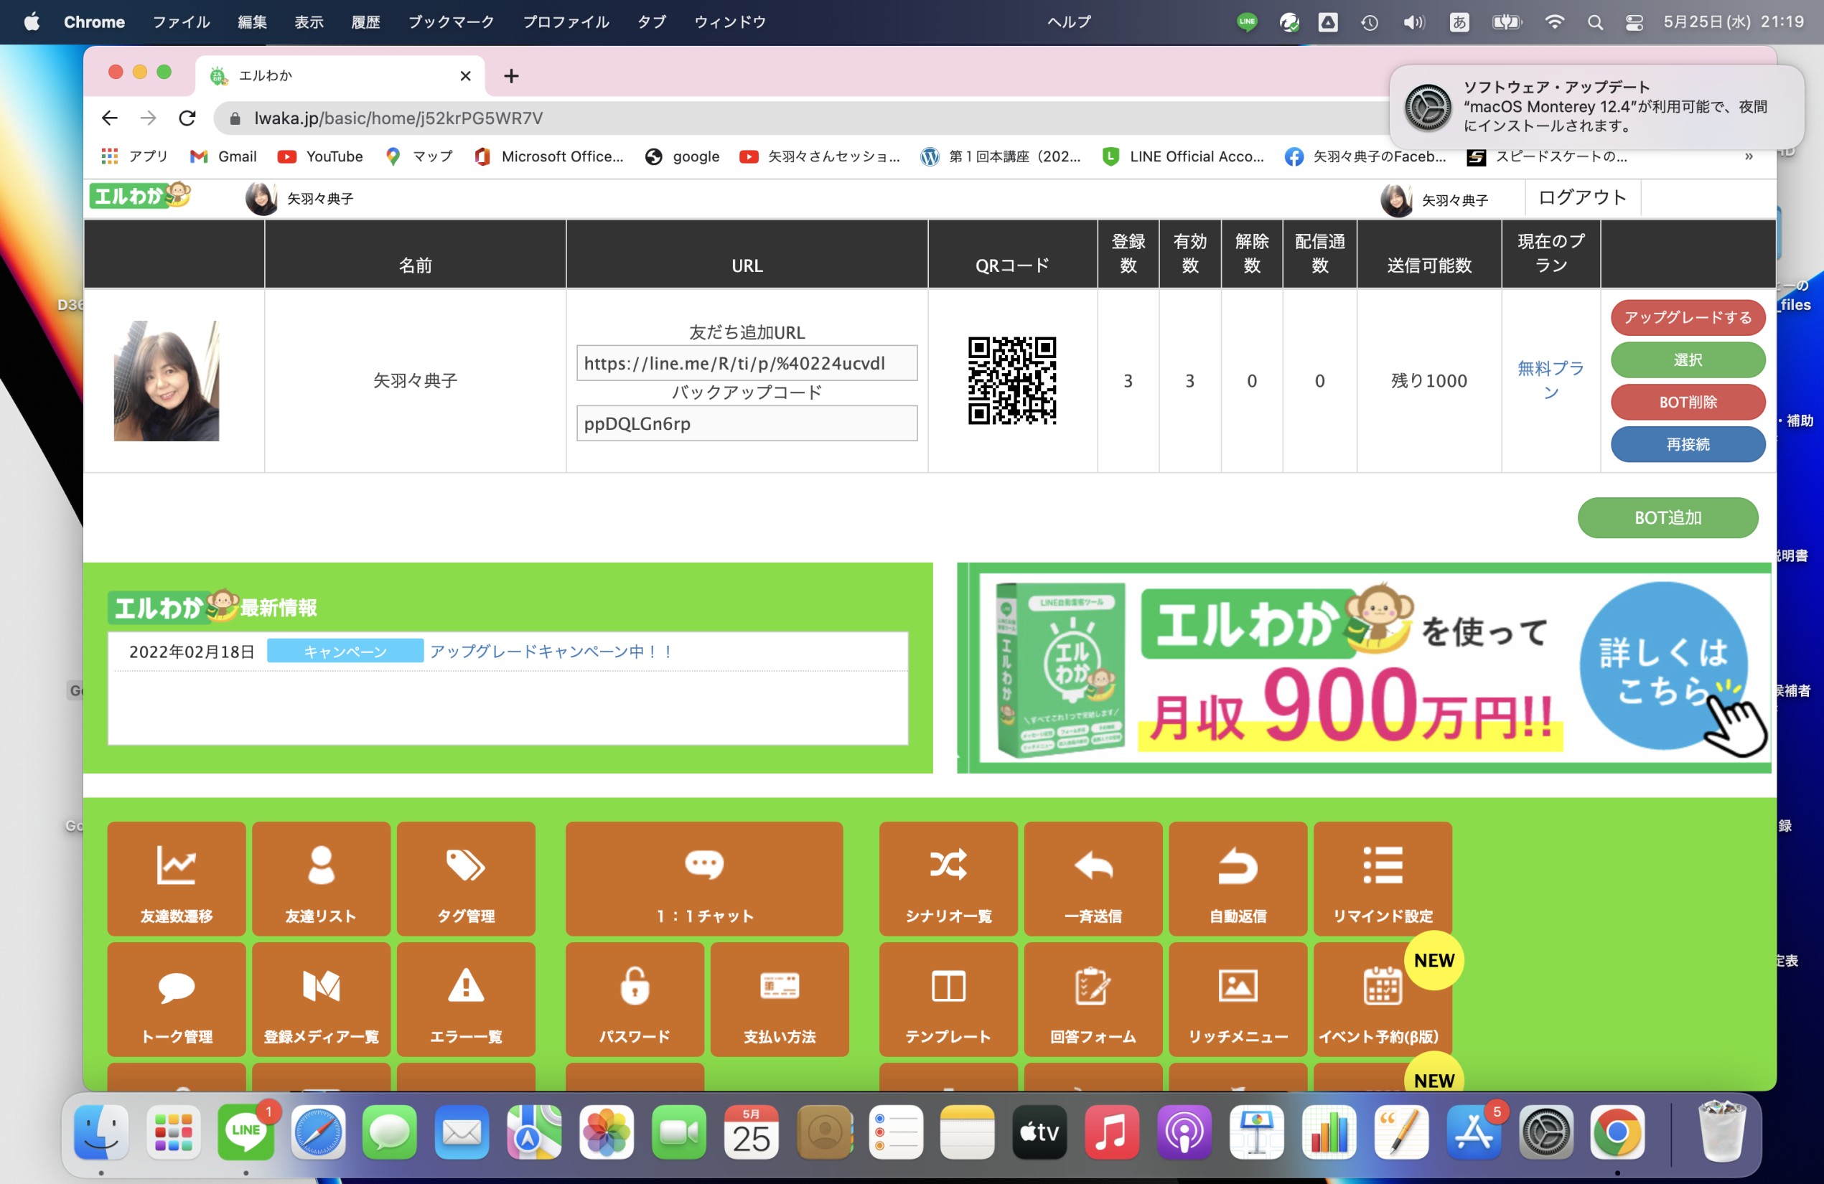Open the シナリオ一覧 scenario list tile

pos(948,878)
